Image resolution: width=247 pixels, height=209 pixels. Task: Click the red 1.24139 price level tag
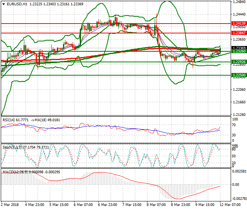(x=239, y=24)
